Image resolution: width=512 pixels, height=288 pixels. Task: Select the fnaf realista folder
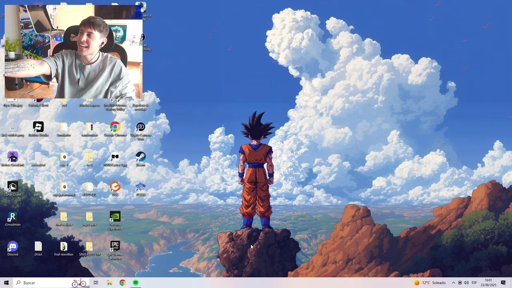click(64, 219)
